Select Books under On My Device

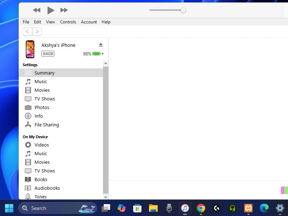(x=61, y=179)
